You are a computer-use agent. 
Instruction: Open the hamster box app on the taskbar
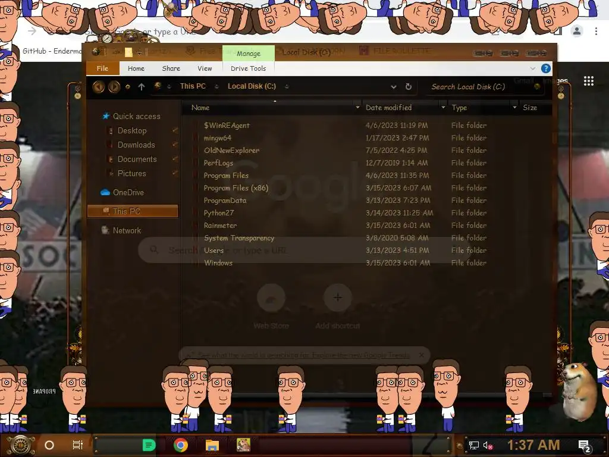tap(243, 445)
